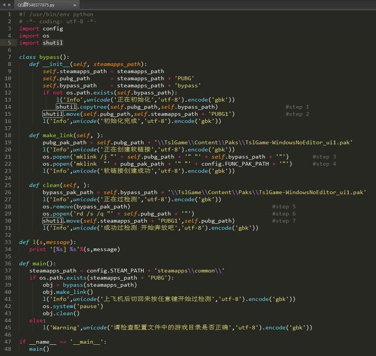The image size is (376, 356).
Task: Click the string 'bypass' on line 11
Action: [188, 86]
